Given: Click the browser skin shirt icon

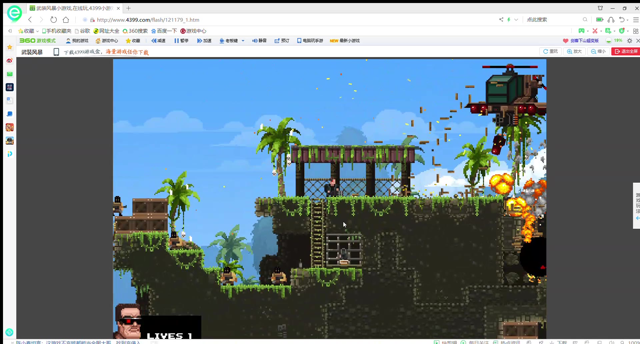Looking at the screenshot, I should 600,8.
